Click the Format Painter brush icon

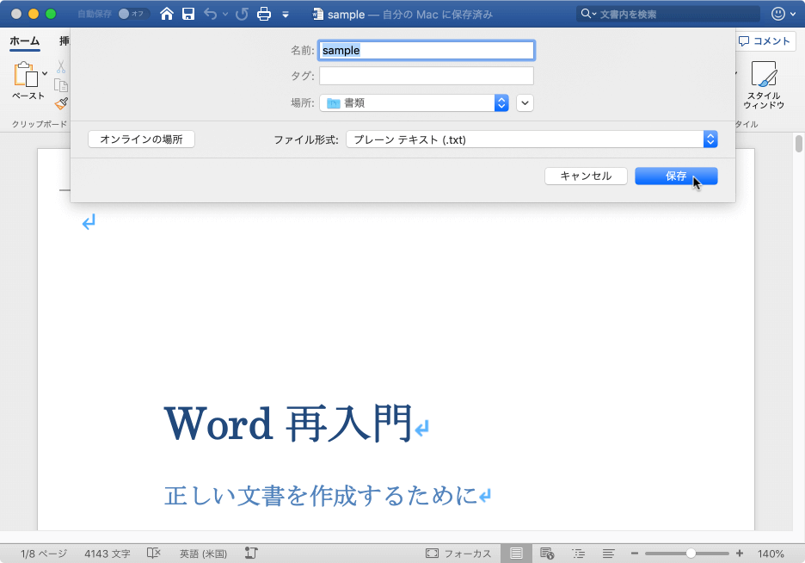(61, 104)
